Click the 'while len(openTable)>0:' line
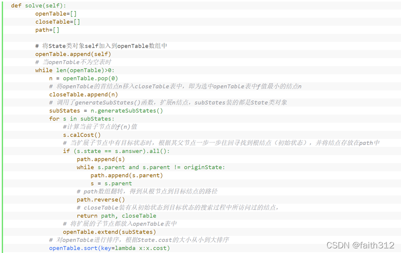401x253 pixels. 75,70
